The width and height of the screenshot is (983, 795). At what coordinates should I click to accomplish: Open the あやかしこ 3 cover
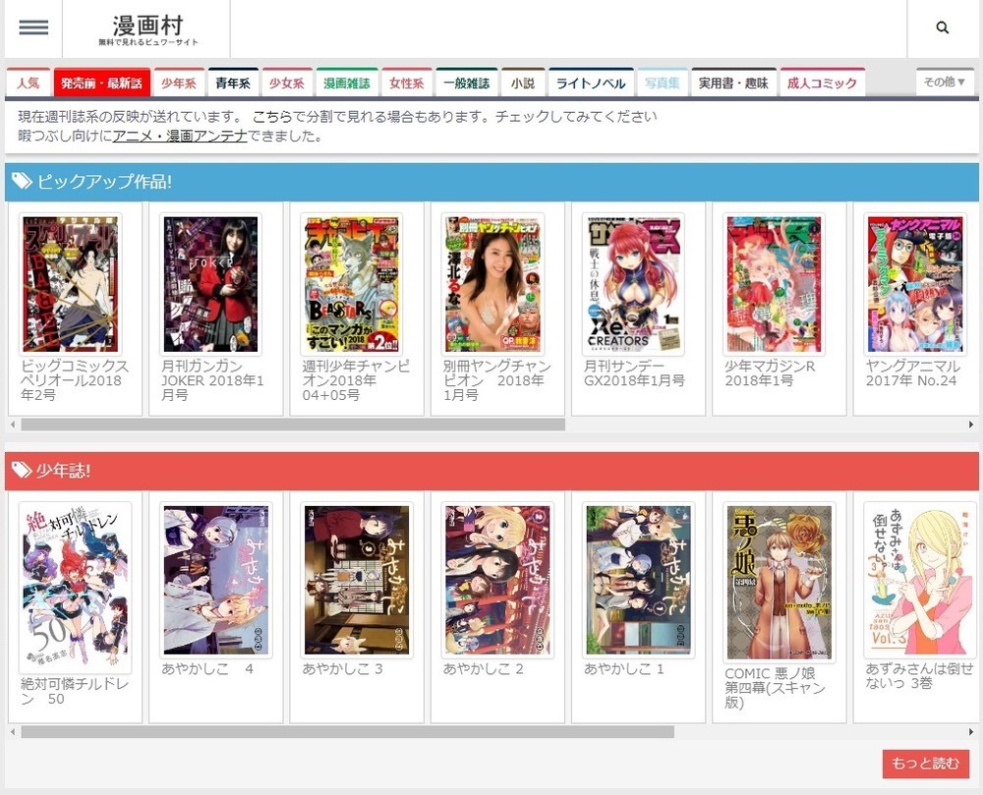click(x=357, y=580)
